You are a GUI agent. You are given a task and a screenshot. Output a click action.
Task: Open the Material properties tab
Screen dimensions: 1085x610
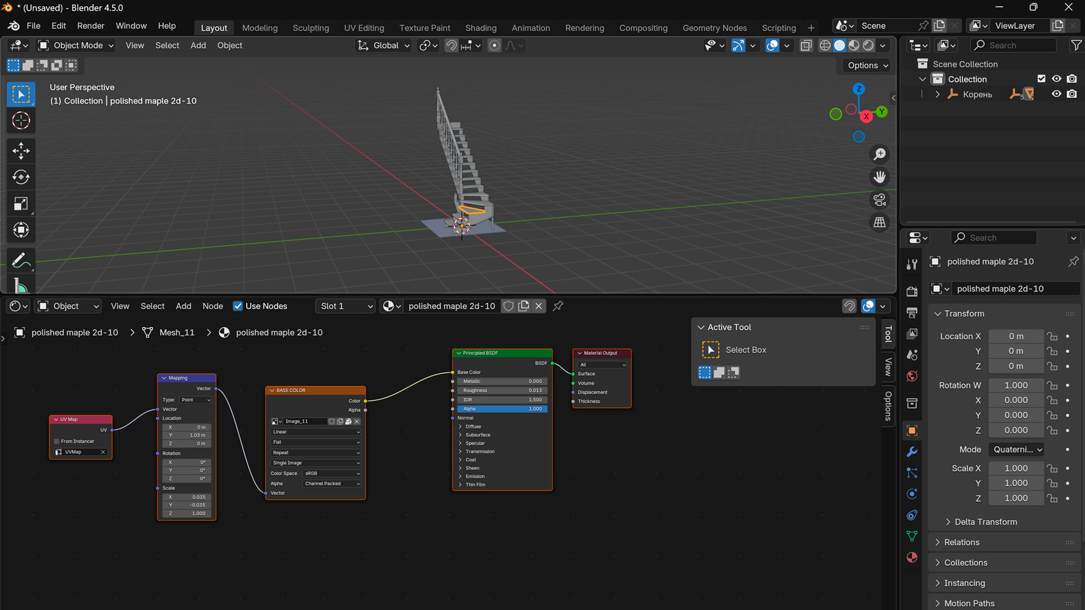point(912,557)
